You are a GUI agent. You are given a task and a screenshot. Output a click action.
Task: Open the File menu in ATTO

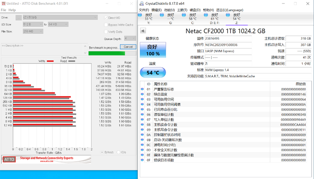pos(4,10)
